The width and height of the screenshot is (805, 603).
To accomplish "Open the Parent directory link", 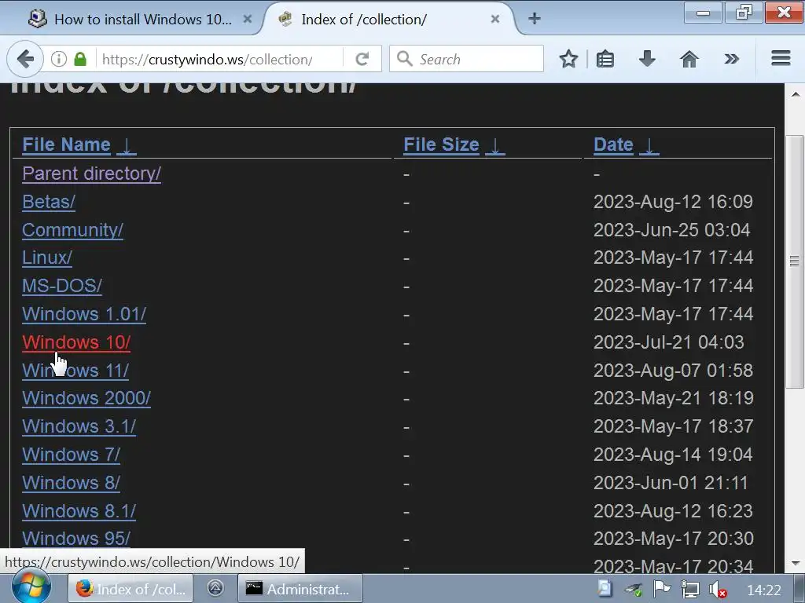I will tap(91, 174).
